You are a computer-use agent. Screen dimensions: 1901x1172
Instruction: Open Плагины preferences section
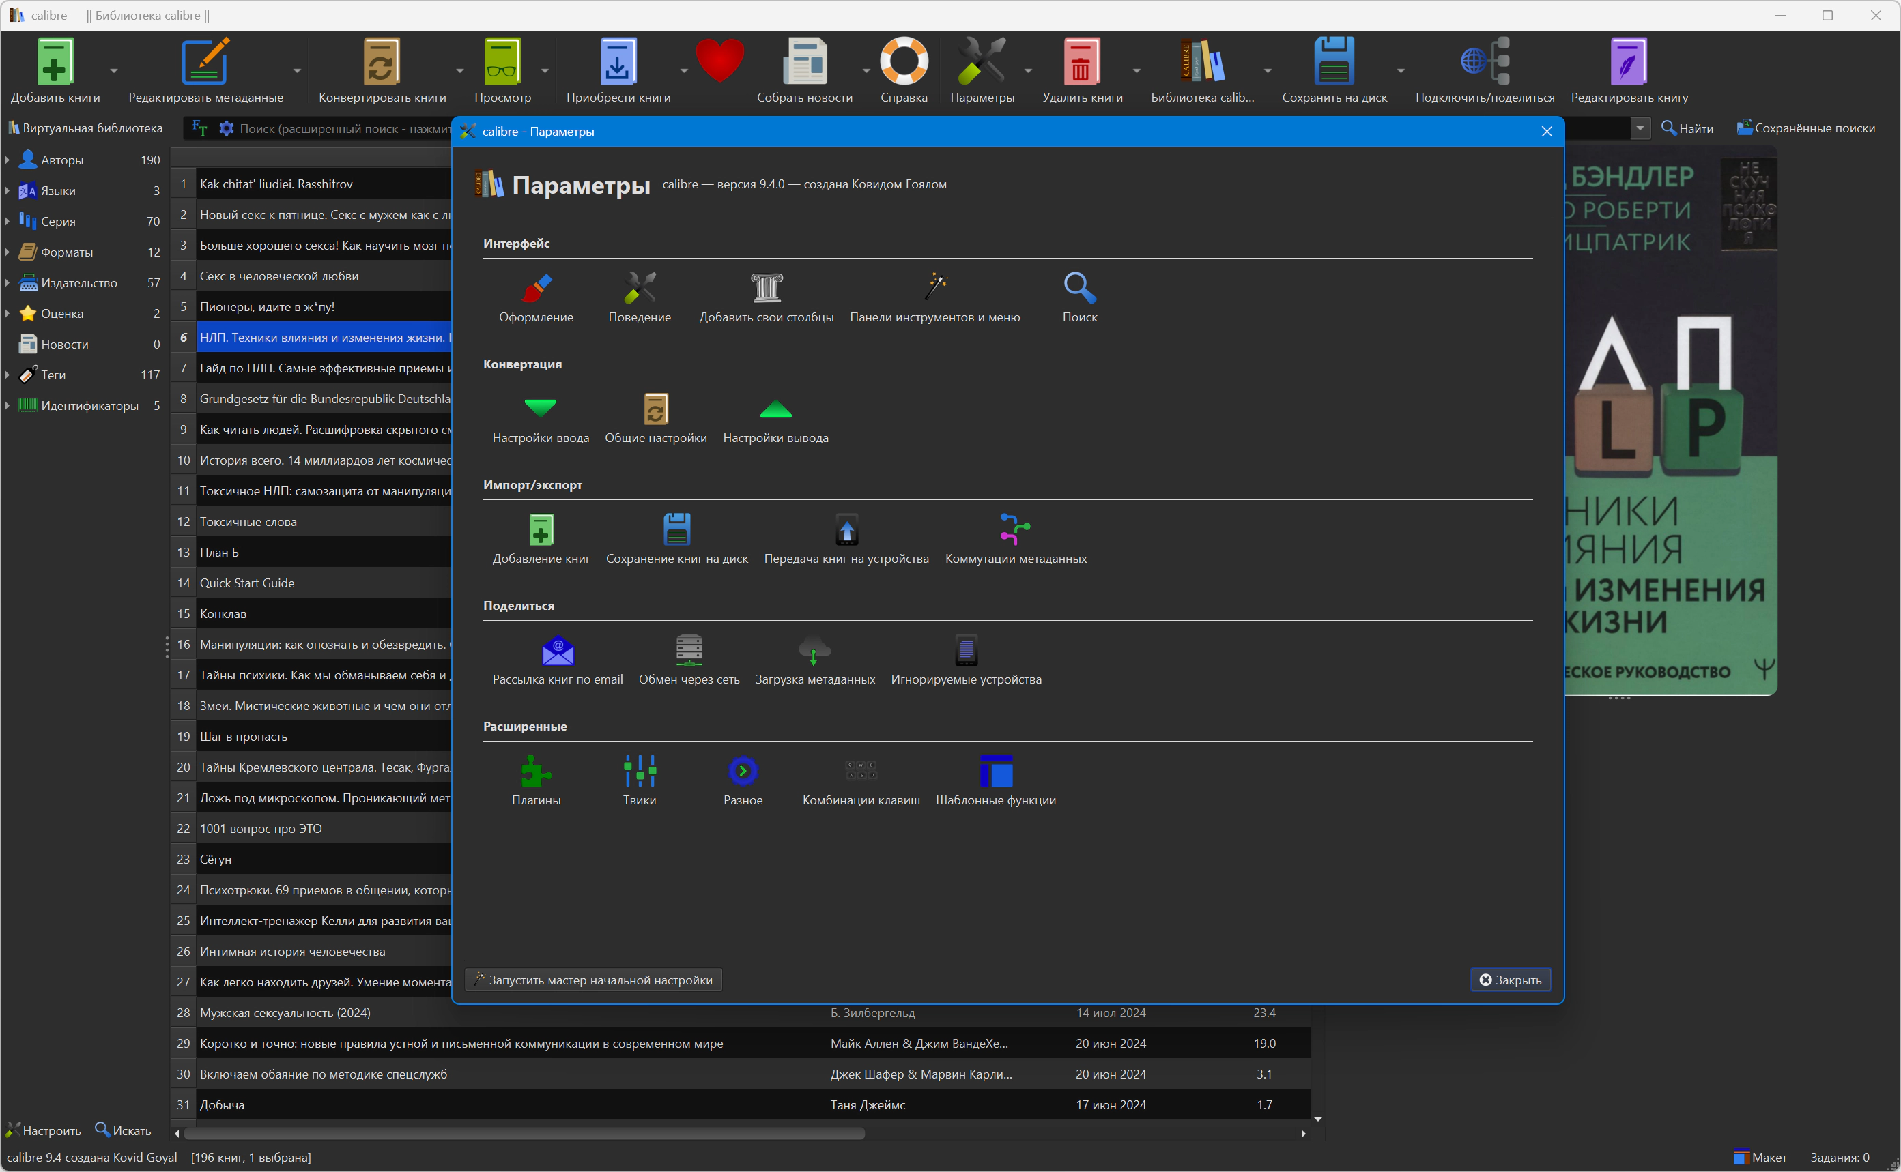(x=536, y=780)
